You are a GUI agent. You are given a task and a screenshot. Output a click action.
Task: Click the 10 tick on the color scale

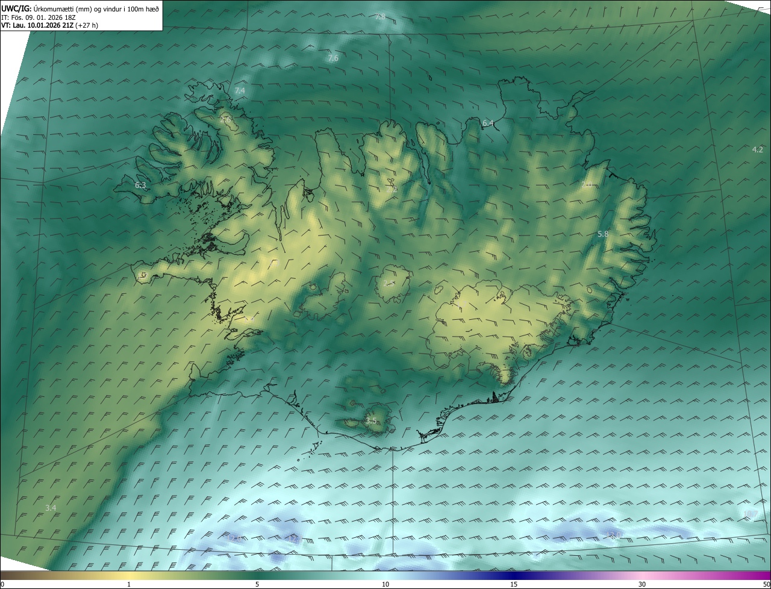click(385, 584)
